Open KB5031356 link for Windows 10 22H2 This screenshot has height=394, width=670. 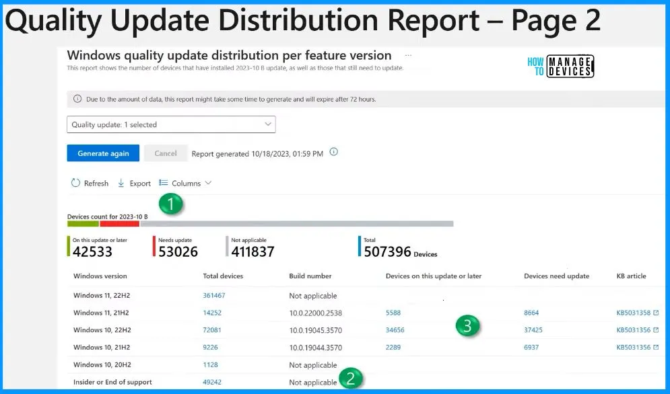633,330
